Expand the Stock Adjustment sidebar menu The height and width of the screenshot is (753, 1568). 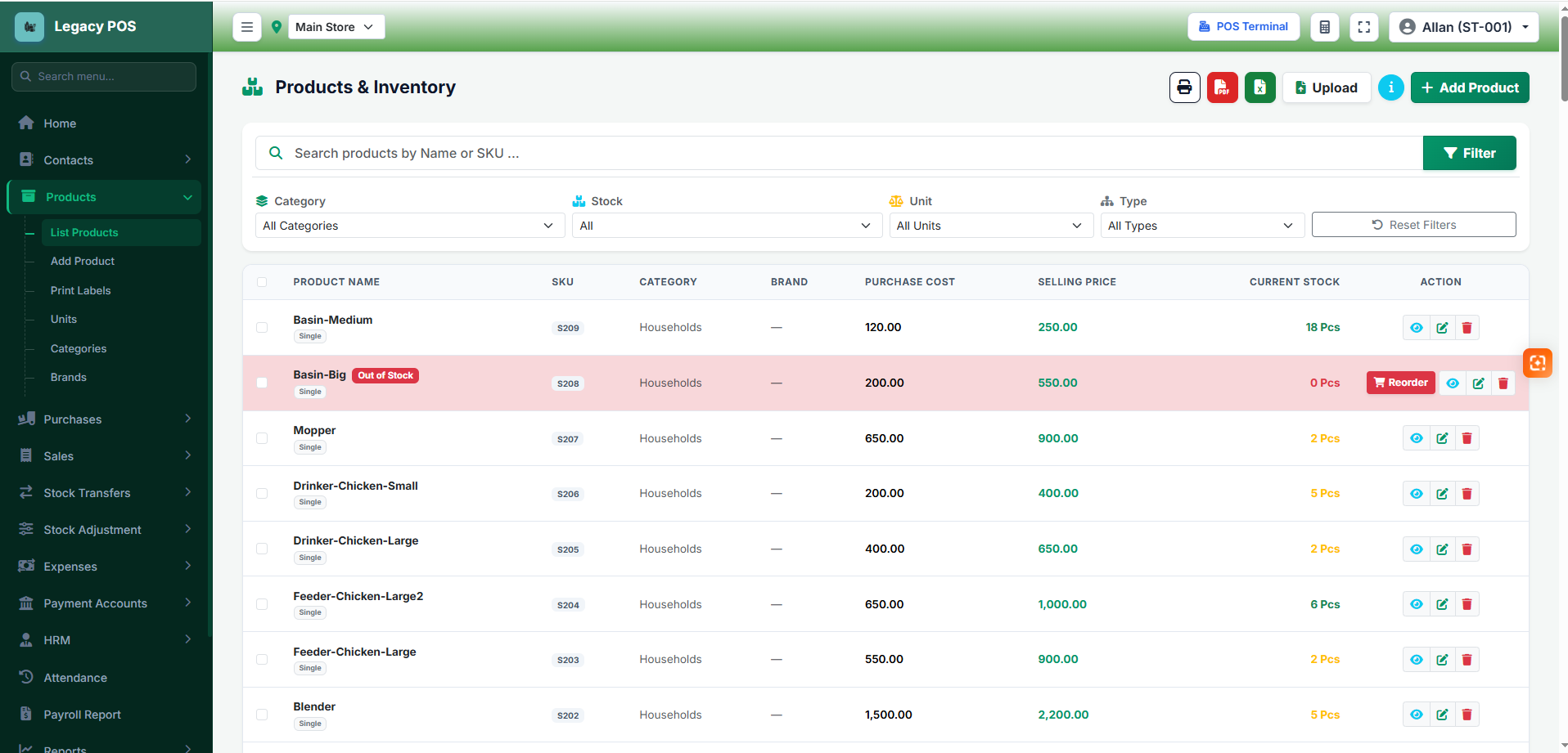click(104, 530)
